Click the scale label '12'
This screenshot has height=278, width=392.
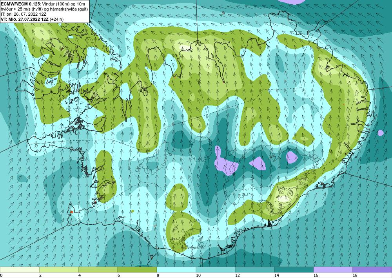238,275
